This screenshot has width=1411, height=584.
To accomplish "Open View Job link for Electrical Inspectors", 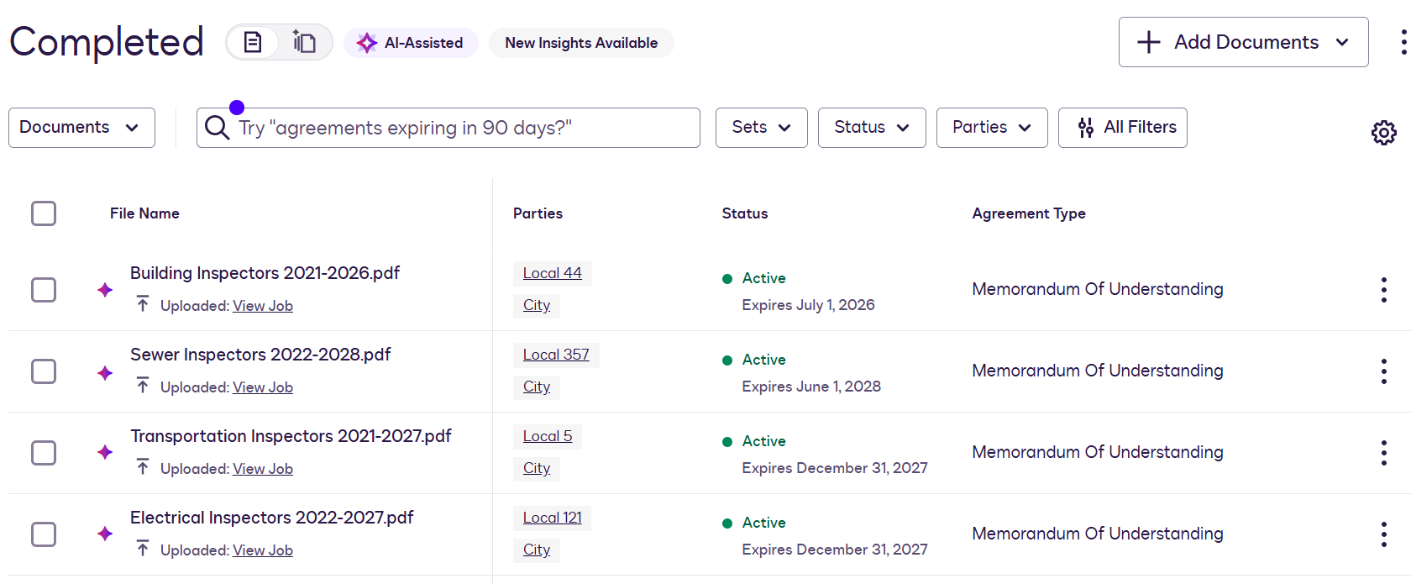I will click(x=263, y=550).
